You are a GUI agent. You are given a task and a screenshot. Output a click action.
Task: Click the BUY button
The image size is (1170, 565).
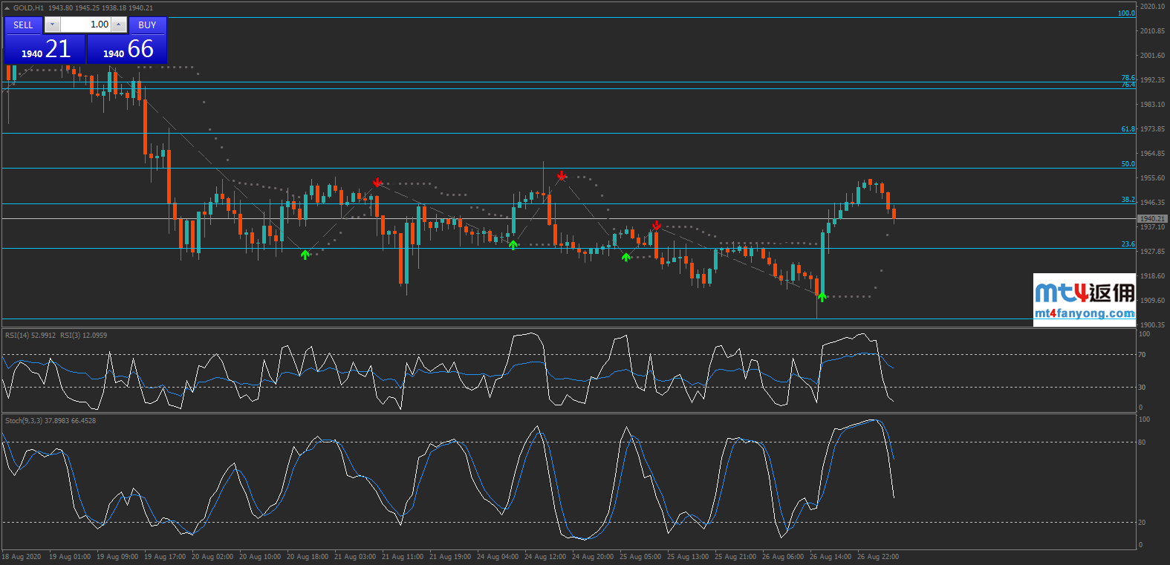pos(147,25)
